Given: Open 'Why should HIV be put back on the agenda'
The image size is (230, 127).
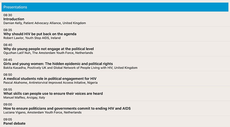Looking at the screenshot, I should click(40, 34).
